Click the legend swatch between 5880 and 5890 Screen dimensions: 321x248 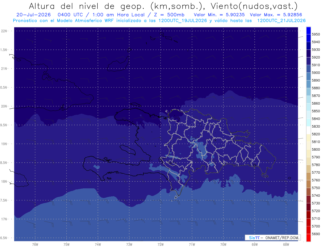point(308,84)
